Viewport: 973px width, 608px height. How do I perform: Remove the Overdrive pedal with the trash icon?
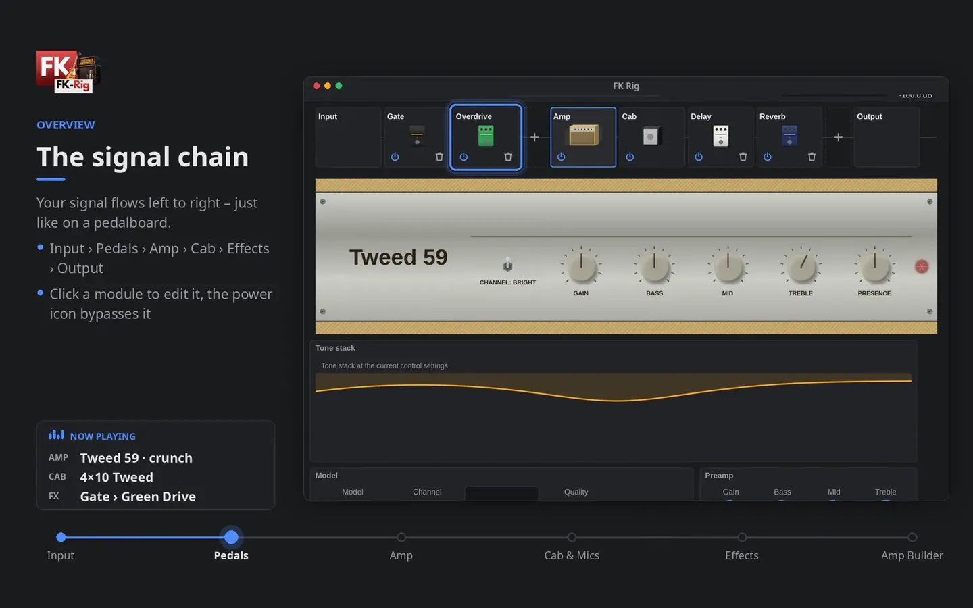point(508,157)
